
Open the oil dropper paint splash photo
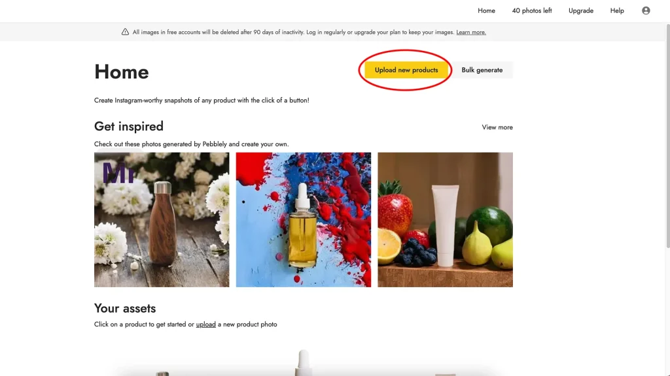point(304,219)
